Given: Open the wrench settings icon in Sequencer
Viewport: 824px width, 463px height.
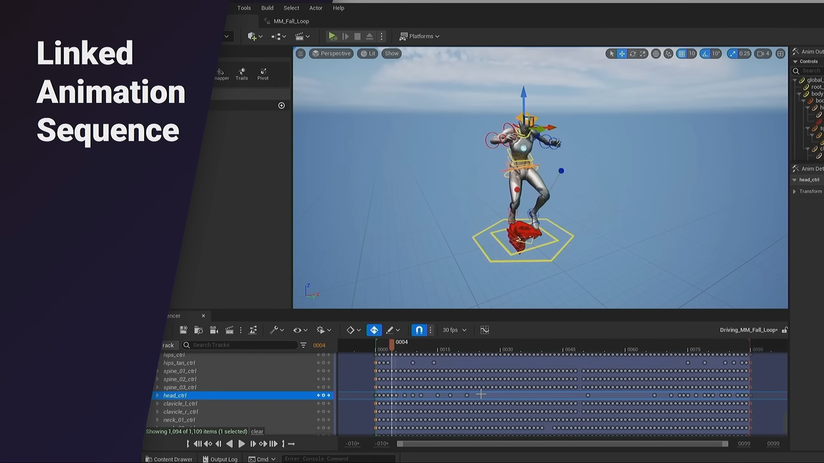Looking at the screenshot, I should point(273,330).
